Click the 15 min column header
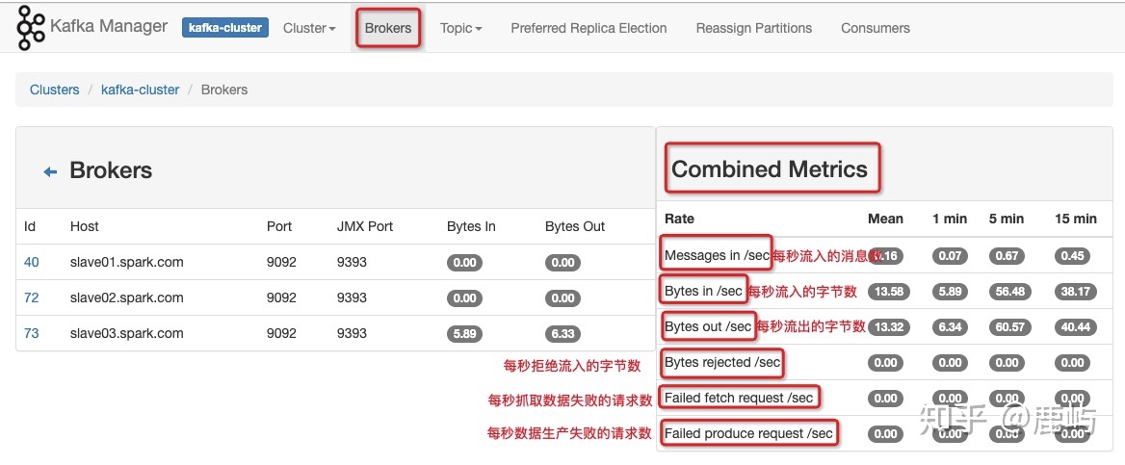Viewport: 1125px width, 465px height. [x=1076, y=219]
